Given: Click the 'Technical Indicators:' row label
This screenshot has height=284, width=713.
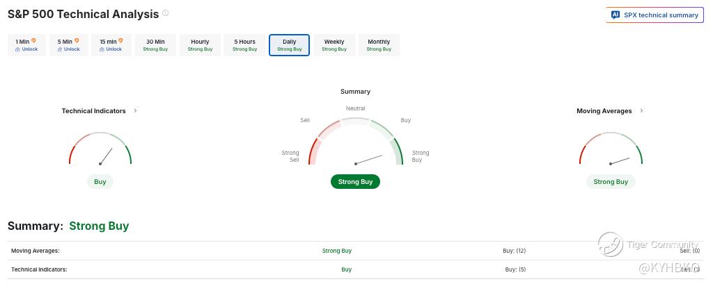Looking at the screenshot, I should click(39, 269).
